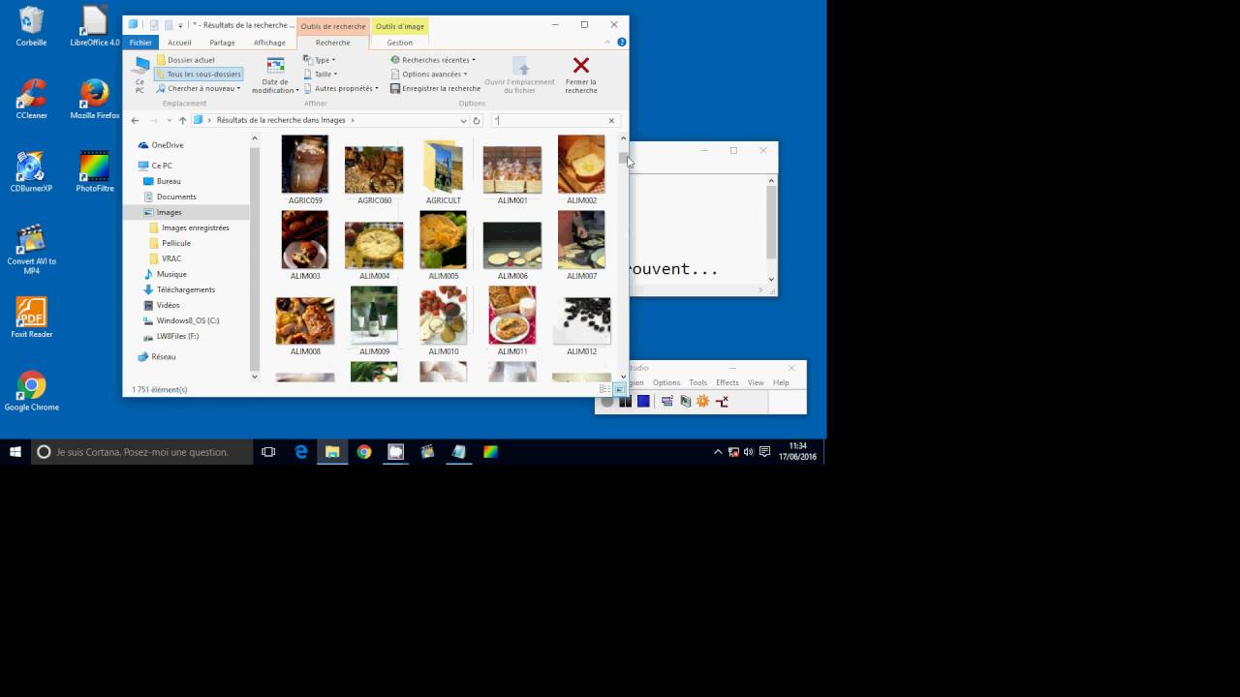Viewport: 1240px width, 697px height.
Task: Open recent locations dropdown arrow
Action: coord(170,120)
